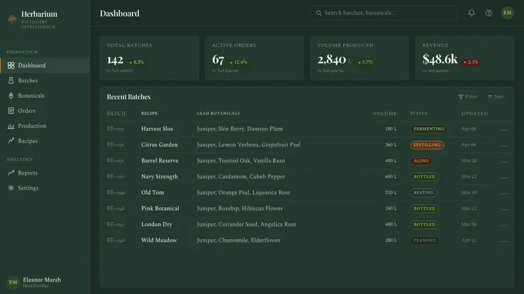The height and width of the screenshot is (294, 524).
Task: Open row menu for London Dry
Action: click(x=504, y=225)
